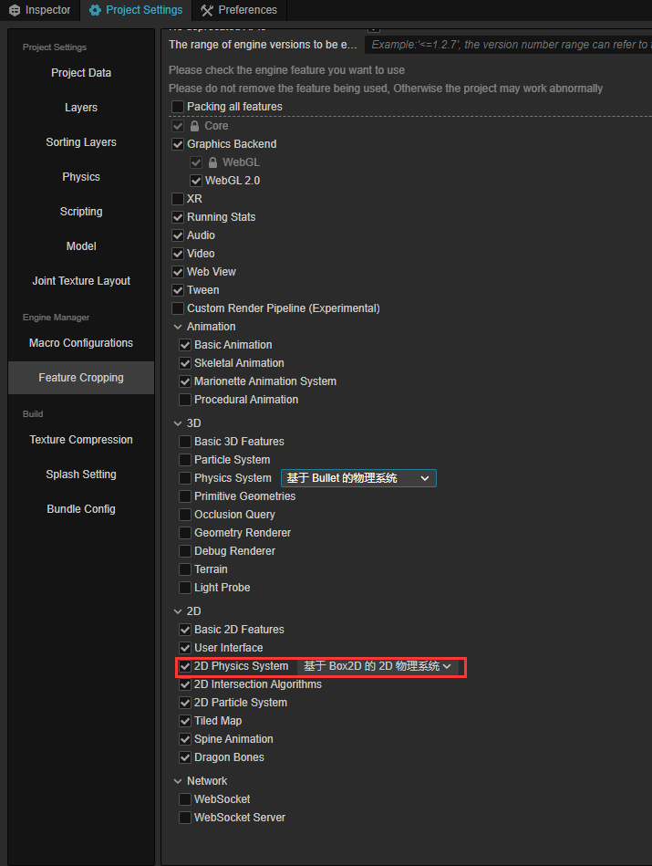Toggle the Packing all features checkbox
This screenshot has height=866, width=652.
(x=178, y=107)
